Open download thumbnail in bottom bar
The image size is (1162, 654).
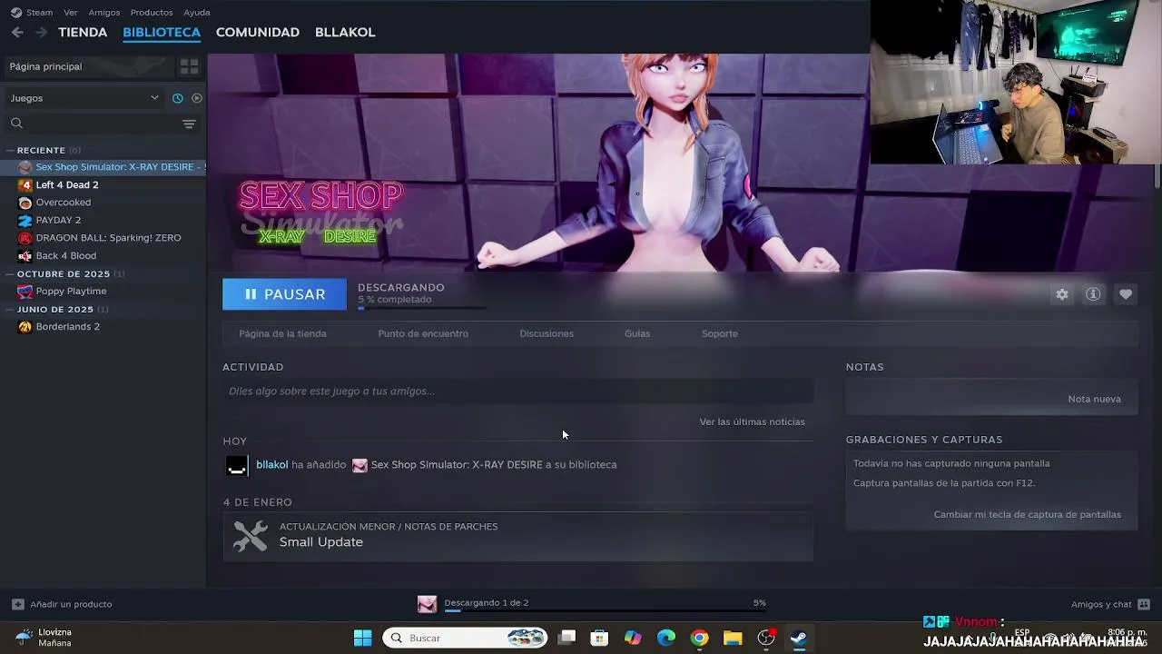427,604
